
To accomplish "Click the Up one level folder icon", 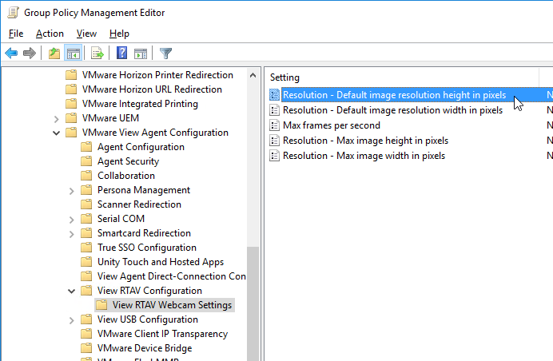I will (x=54, y=54).
